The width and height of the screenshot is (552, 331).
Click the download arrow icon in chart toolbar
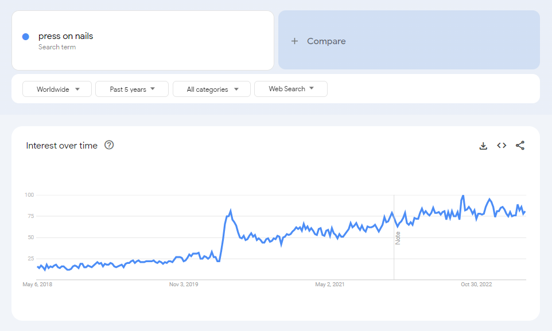483,146
